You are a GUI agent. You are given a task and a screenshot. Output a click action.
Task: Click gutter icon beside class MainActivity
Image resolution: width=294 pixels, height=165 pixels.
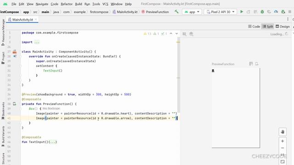click(15, 52)
